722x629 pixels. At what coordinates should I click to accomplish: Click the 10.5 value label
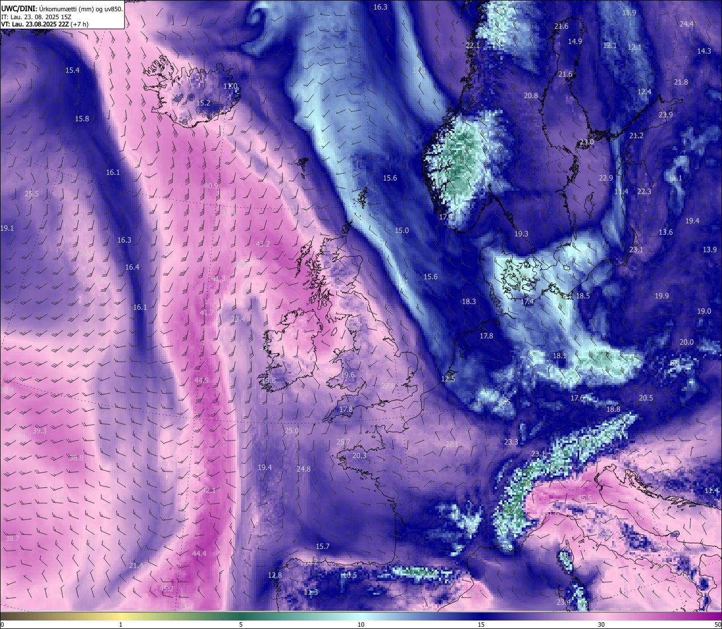350,575
